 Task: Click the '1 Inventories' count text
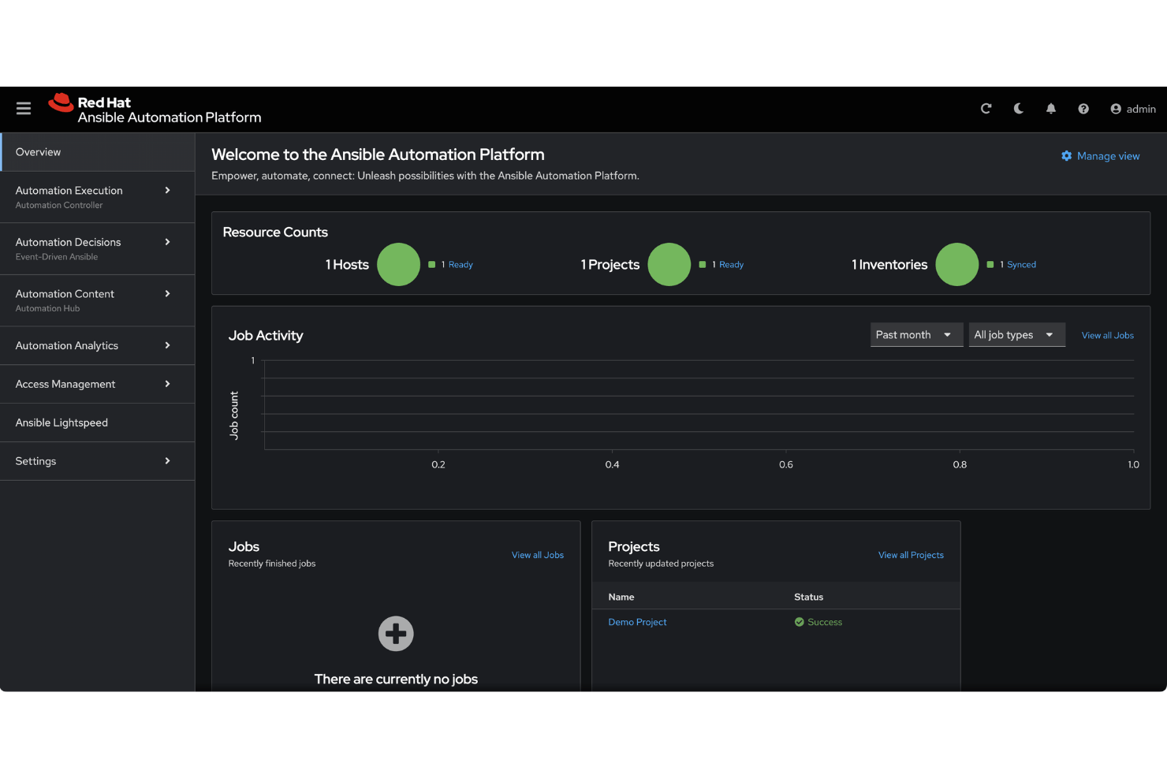coord(889,265)
